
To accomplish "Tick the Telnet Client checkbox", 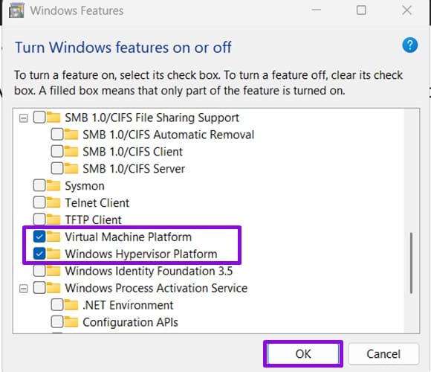I will pyautogui.click(x=39, y=202).
